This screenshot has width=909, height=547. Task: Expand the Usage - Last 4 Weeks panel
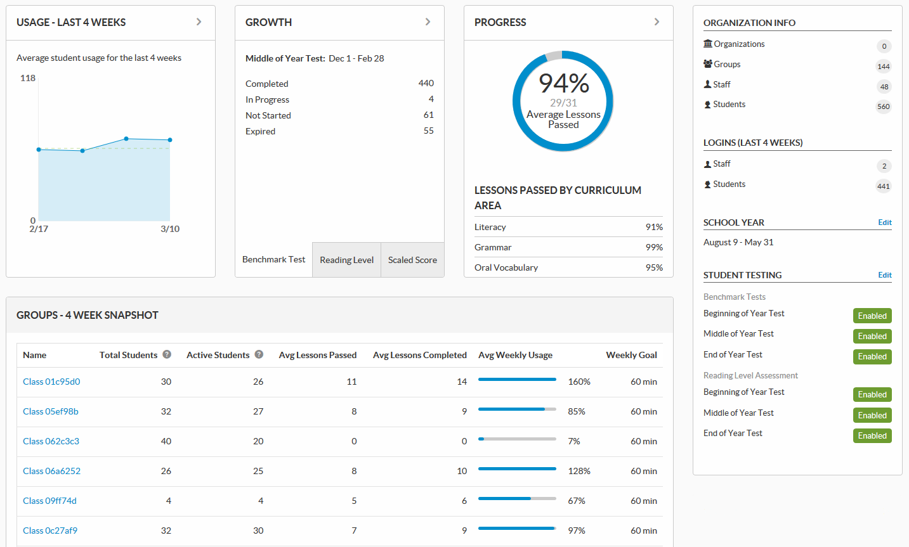tap(199, 22)
